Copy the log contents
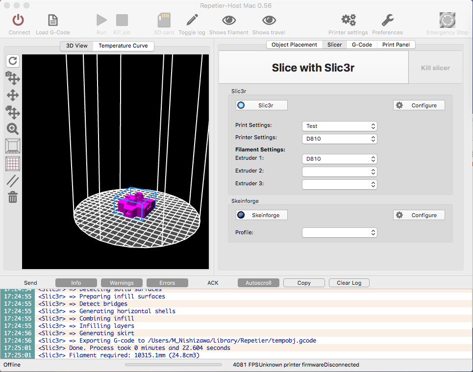 304,283
